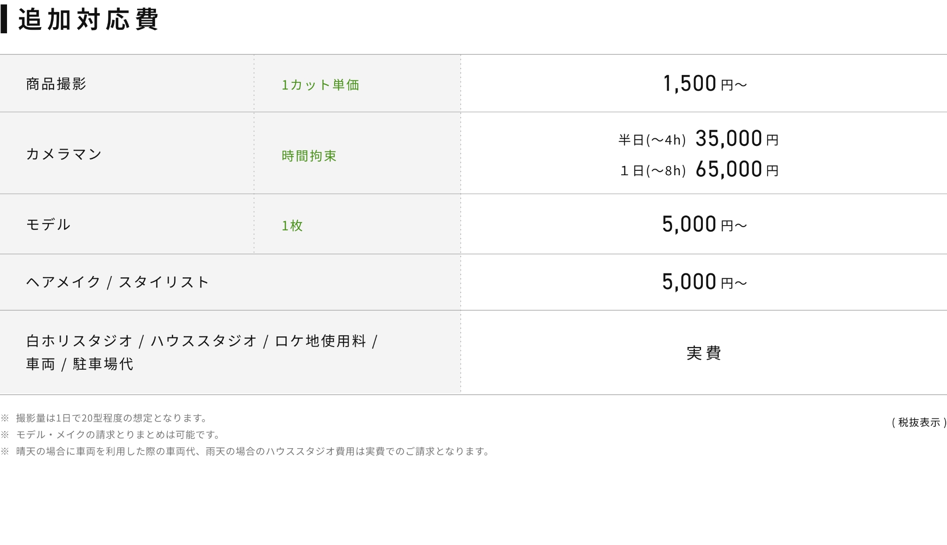Click the 車両 / 駐車場代 text
947x545 pixels.
click(x=80, y=364)
